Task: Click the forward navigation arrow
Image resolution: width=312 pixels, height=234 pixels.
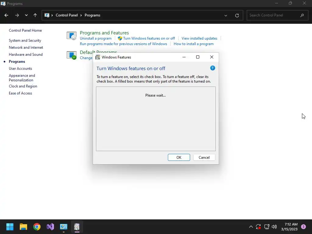Action: [17, 15]
